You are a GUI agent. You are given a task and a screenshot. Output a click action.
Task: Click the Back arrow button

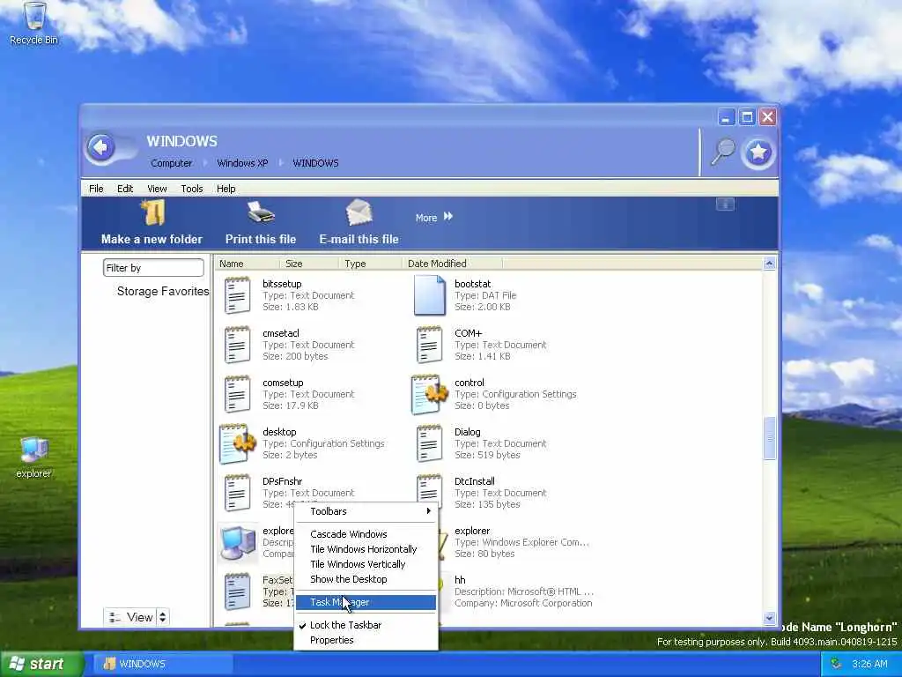coord(101,148)
